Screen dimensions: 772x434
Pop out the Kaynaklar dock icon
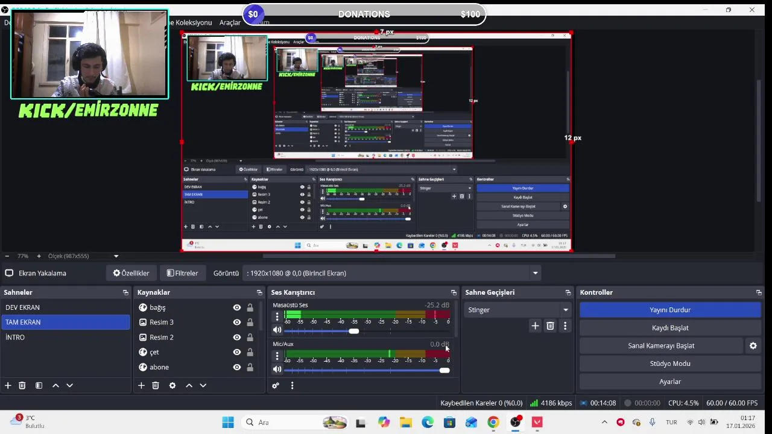[x=259, y=292]
